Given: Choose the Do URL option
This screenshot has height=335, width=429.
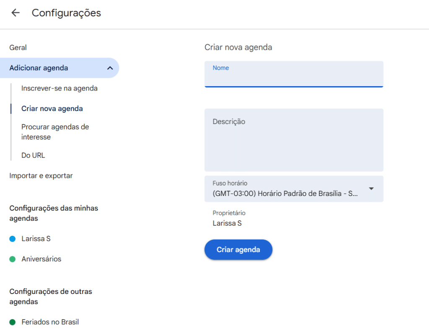Looking at the screenshot, I should tap(33, 155).
